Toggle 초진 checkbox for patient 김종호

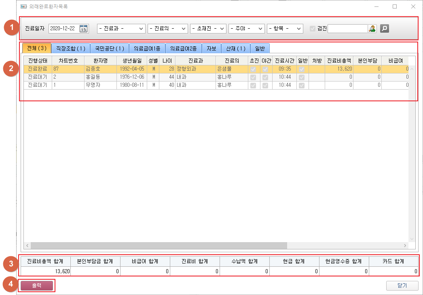254,69
